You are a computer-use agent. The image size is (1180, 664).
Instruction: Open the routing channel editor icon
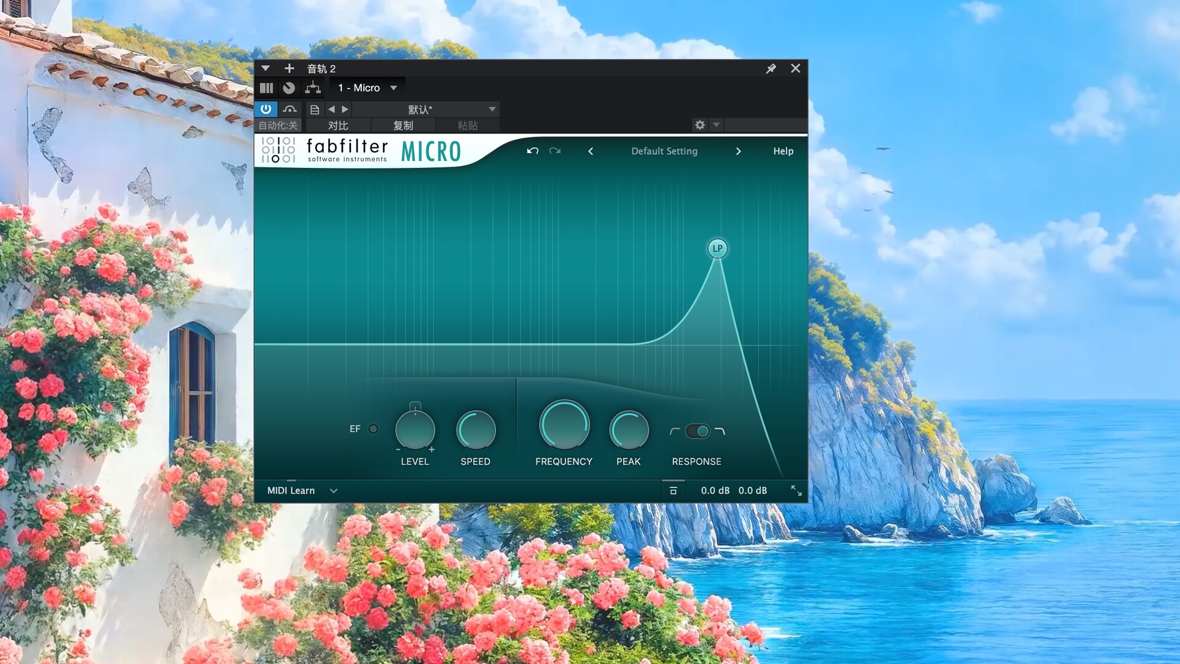[313, 88]
